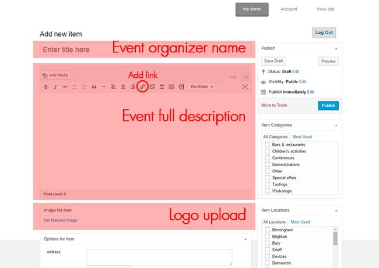379x268 pixels.
Task: Open the My Items tab
Action: pos(252,9)
